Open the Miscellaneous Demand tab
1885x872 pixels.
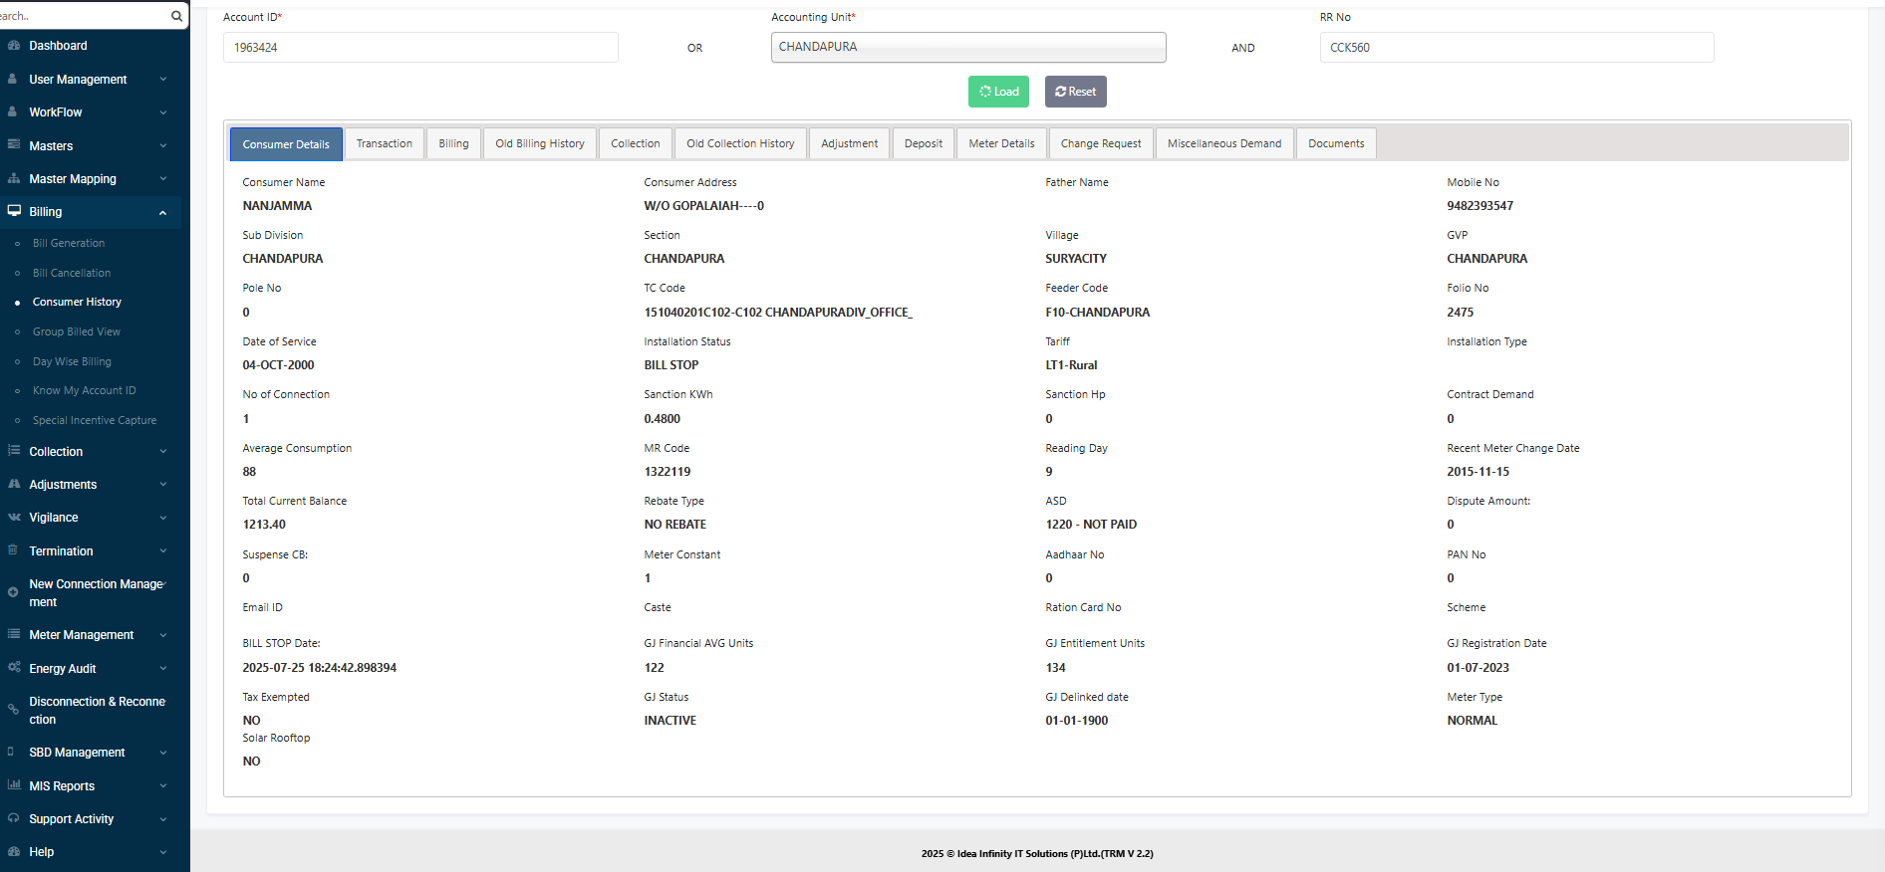[1224, 143]
